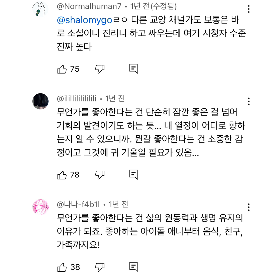This screenshot has height=275, width=265.
Task: Open the reply box under @Normalhuman7's comment
Action: tap(134, 69)
